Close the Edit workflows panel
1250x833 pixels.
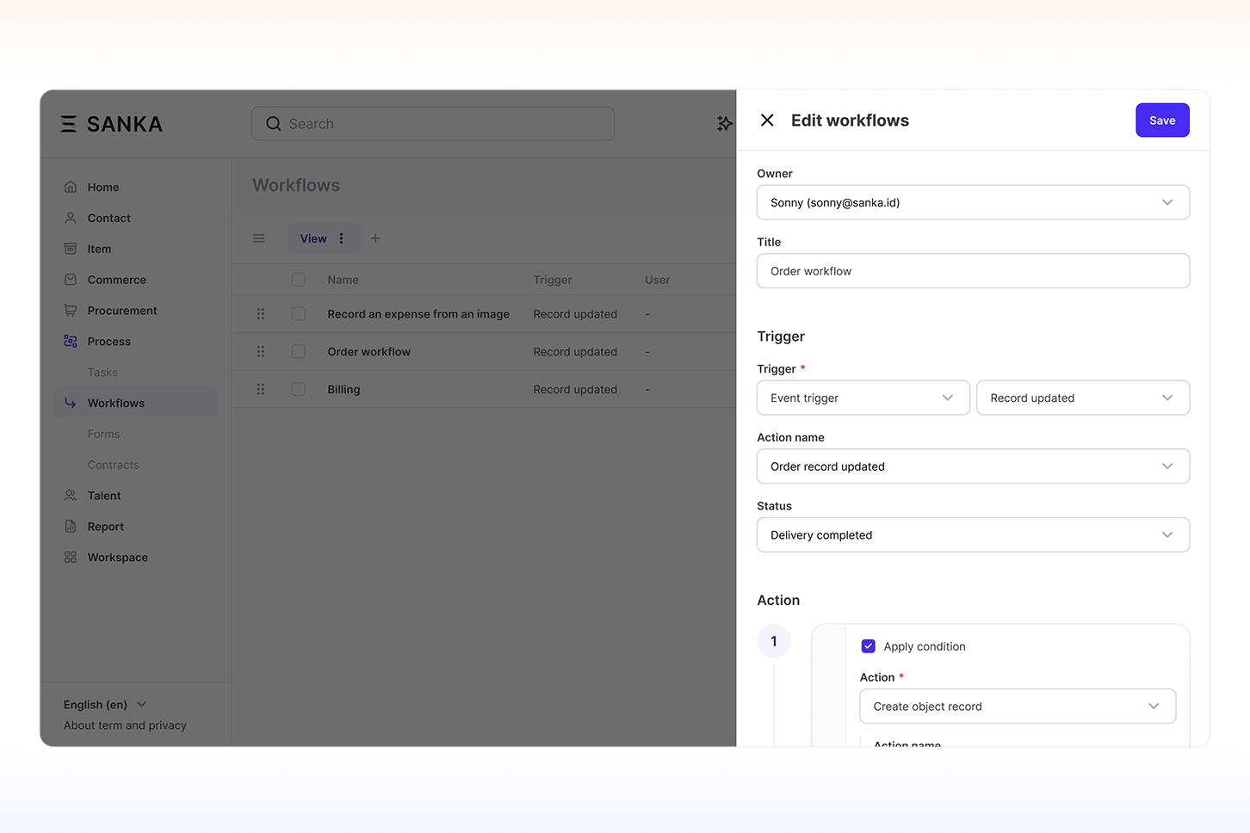click(x=767, y=120)
